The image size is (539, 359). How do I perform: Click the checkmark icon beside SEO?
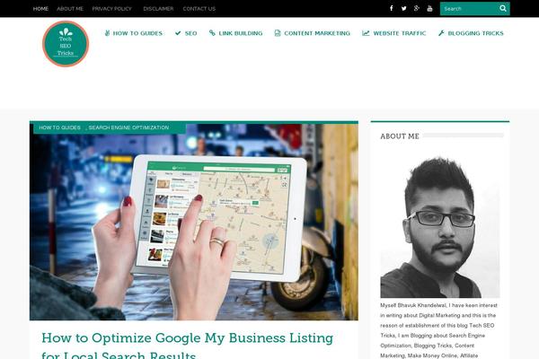(x=178, y=33)
